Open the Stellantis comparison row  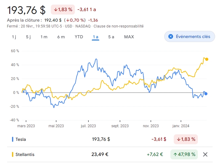coord(25,154)
